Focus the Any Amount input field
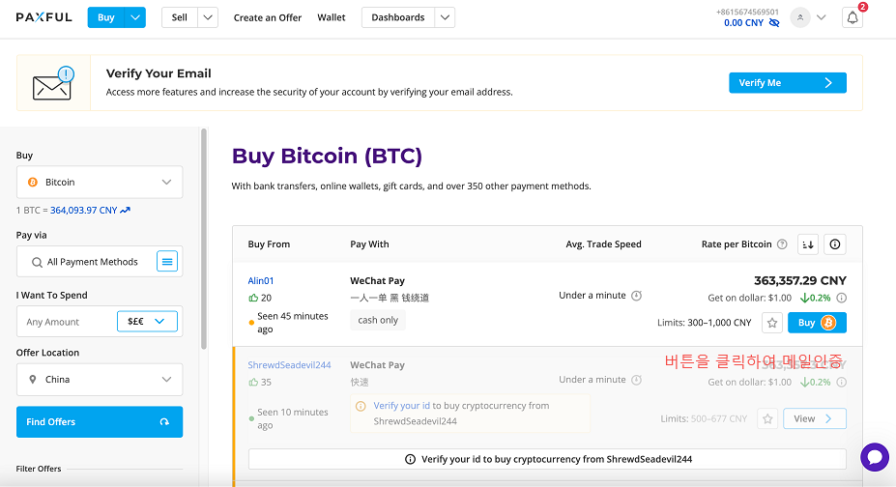The image size is (896, 487). pos(69,322)
